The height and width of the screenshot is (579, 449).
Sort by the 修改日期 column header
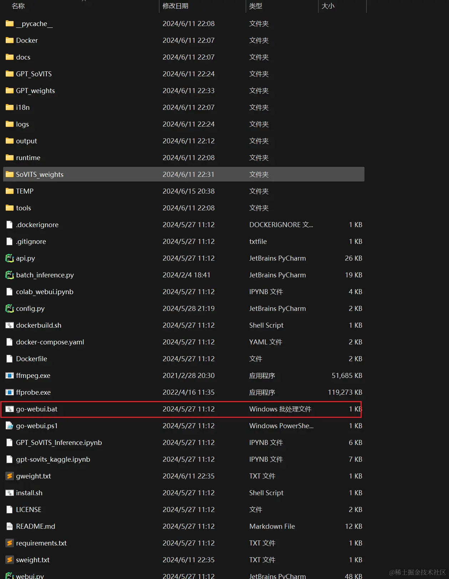pyautogui.click(x=175, y=6)
